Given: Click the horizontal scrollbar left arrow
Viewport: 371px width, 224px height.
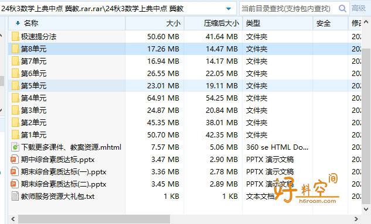Looking at the screenshot, I should click(x=13, y=219).
